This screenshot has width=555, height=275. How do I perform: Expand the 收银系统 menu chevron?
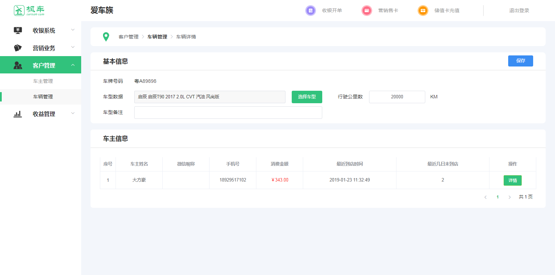(73, 30)
